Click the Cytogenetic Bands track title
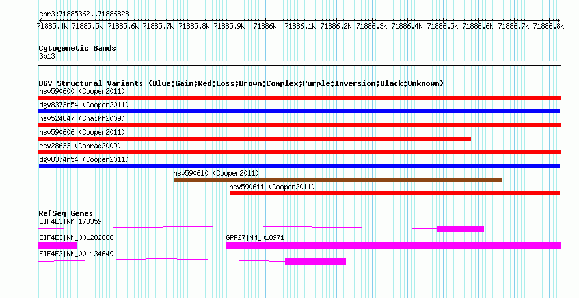 pyautogui.click(x=77, y=48)
